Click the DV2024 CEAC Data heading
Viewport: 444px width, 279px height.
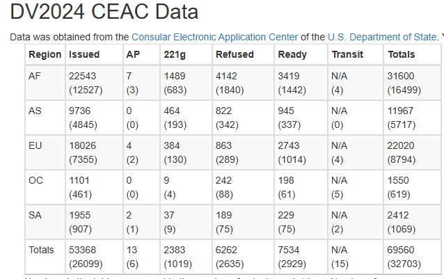(x=104, y=12)
